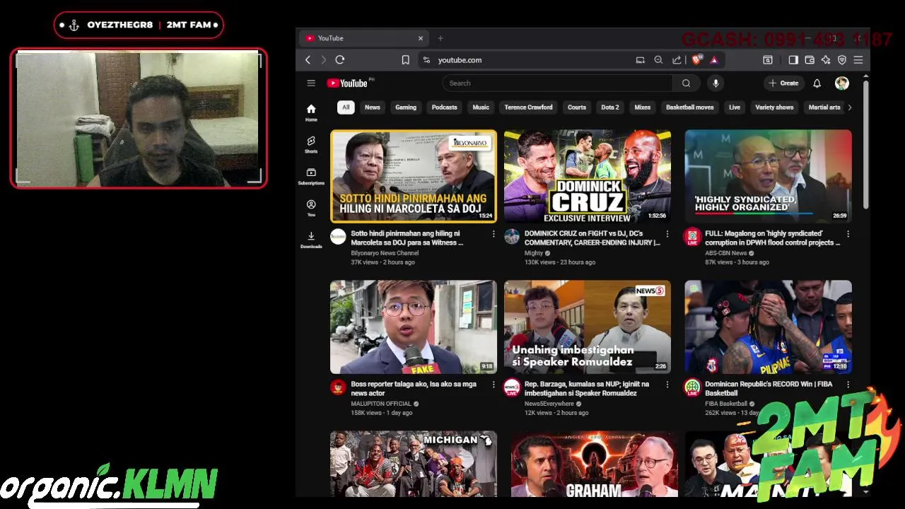
Task: Open options menu for Sotto video
Action: tap(494, 234)
